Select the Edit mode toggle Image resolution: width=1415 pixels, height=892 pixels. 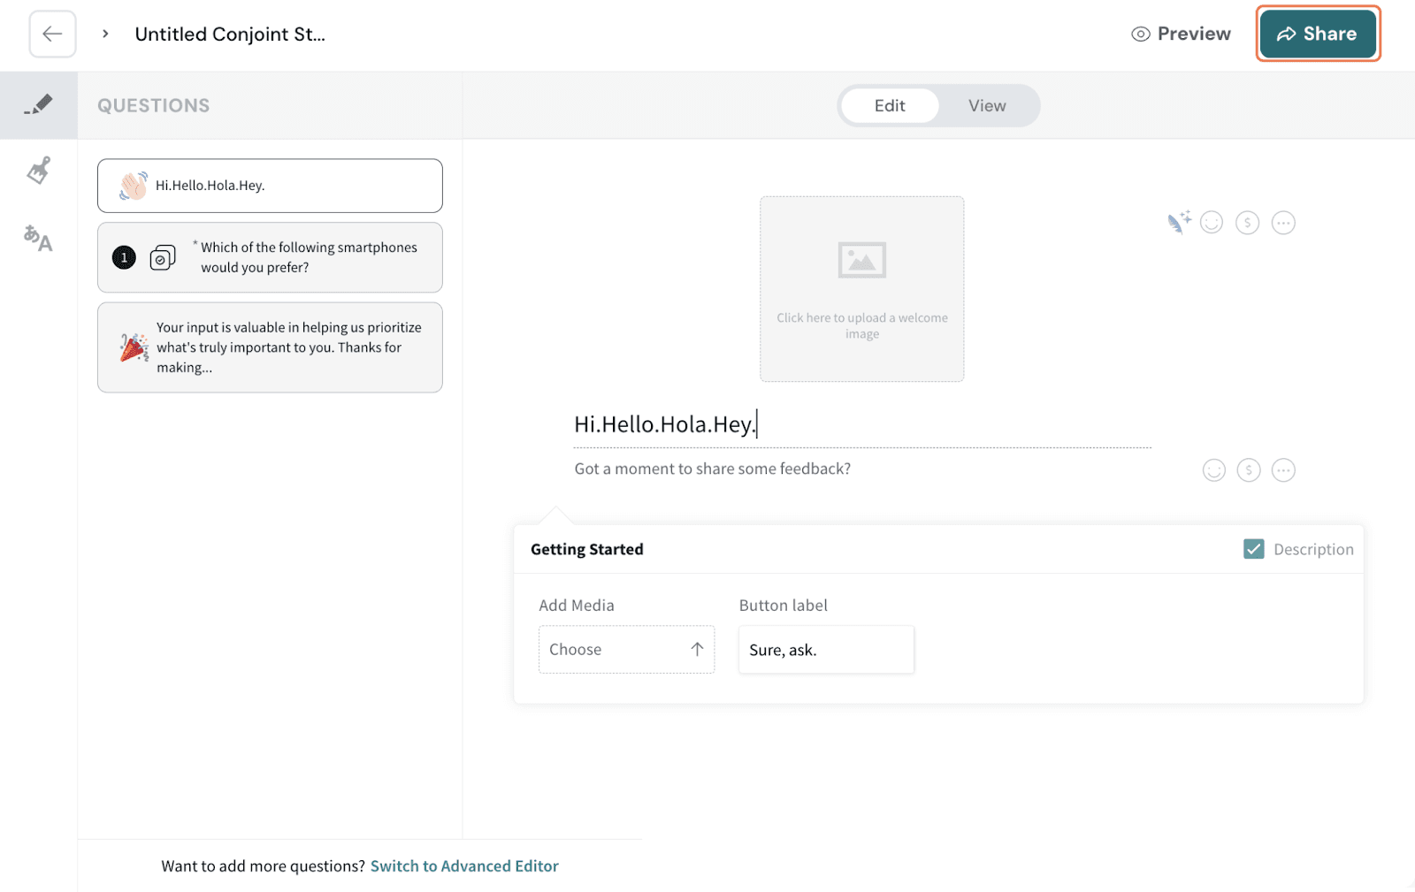point(889,106)
